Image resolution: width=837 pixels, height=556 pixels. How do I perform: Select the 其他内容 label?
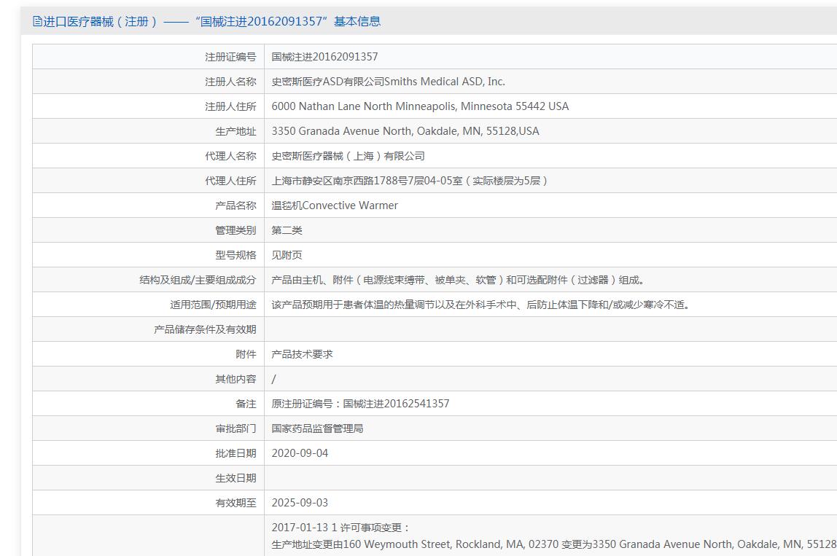tap(236, 380)
